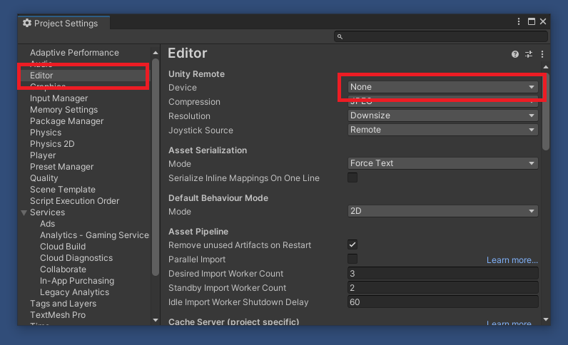This screenshot has width=568, height=345.
Task: Select Ads under Services
Action: coord(48,224)
